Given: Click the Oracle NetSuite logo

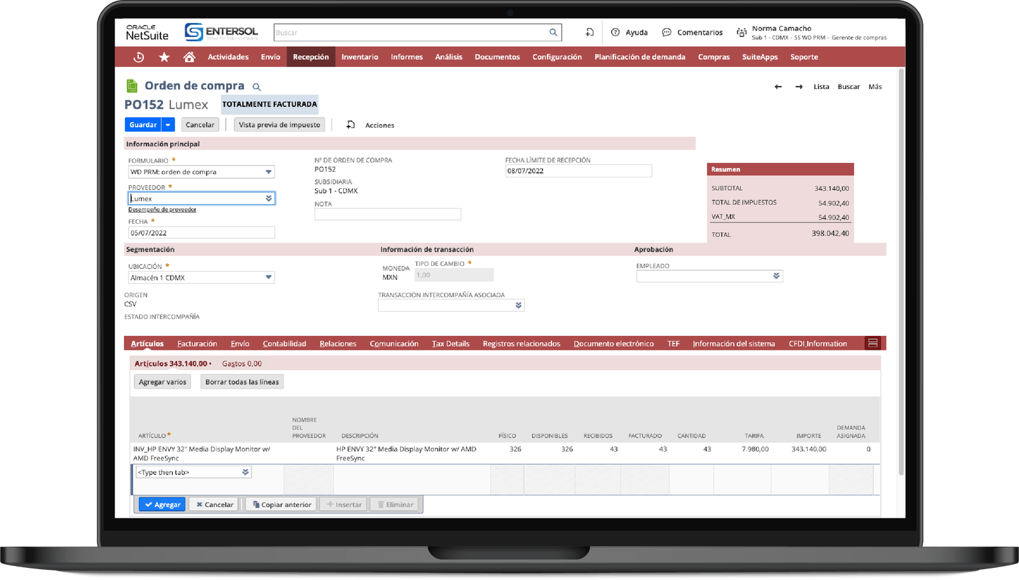Looking at the screenshot, I should click(x=147, y=32).
